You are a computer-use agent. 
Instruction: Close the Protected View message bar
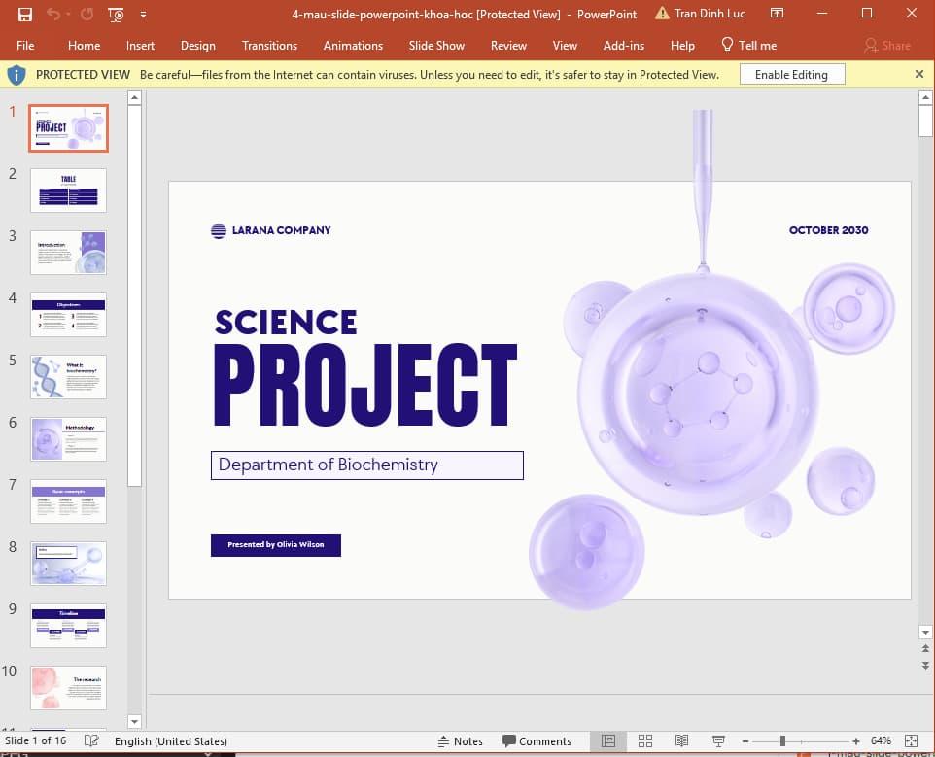click(919, 74)
